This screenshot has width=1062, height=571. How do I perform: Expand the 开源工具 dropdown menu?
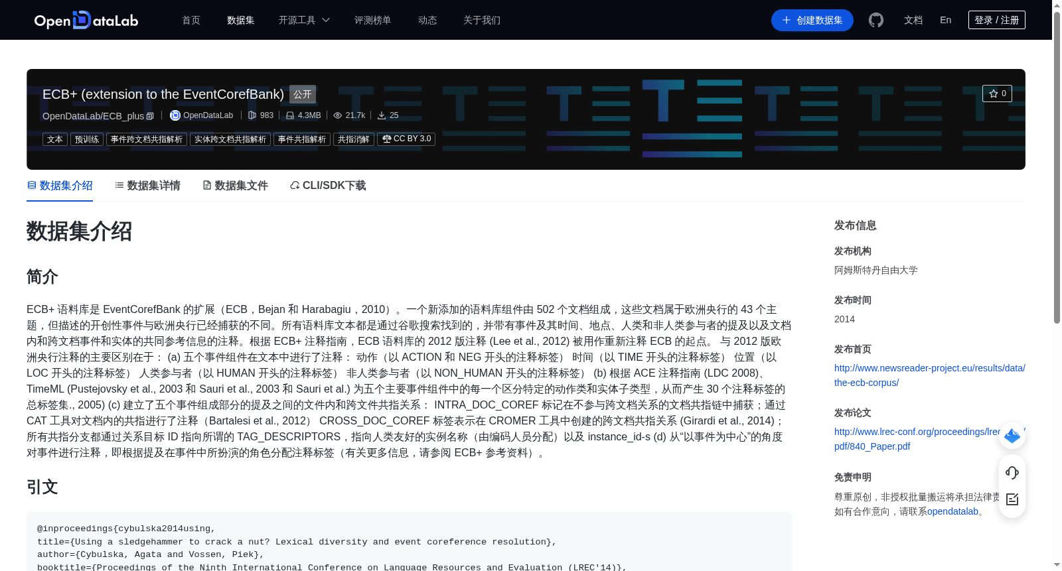coord(304,20)
